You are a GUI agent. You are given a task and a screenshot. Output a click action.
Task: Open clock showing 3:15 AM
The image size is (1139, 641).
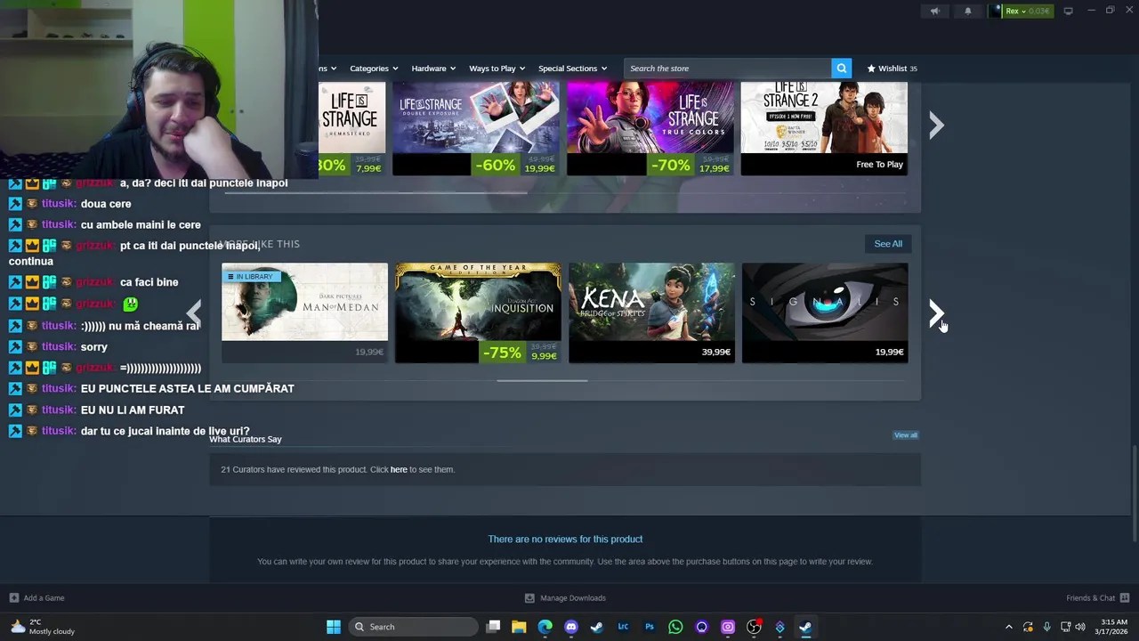1113,627
